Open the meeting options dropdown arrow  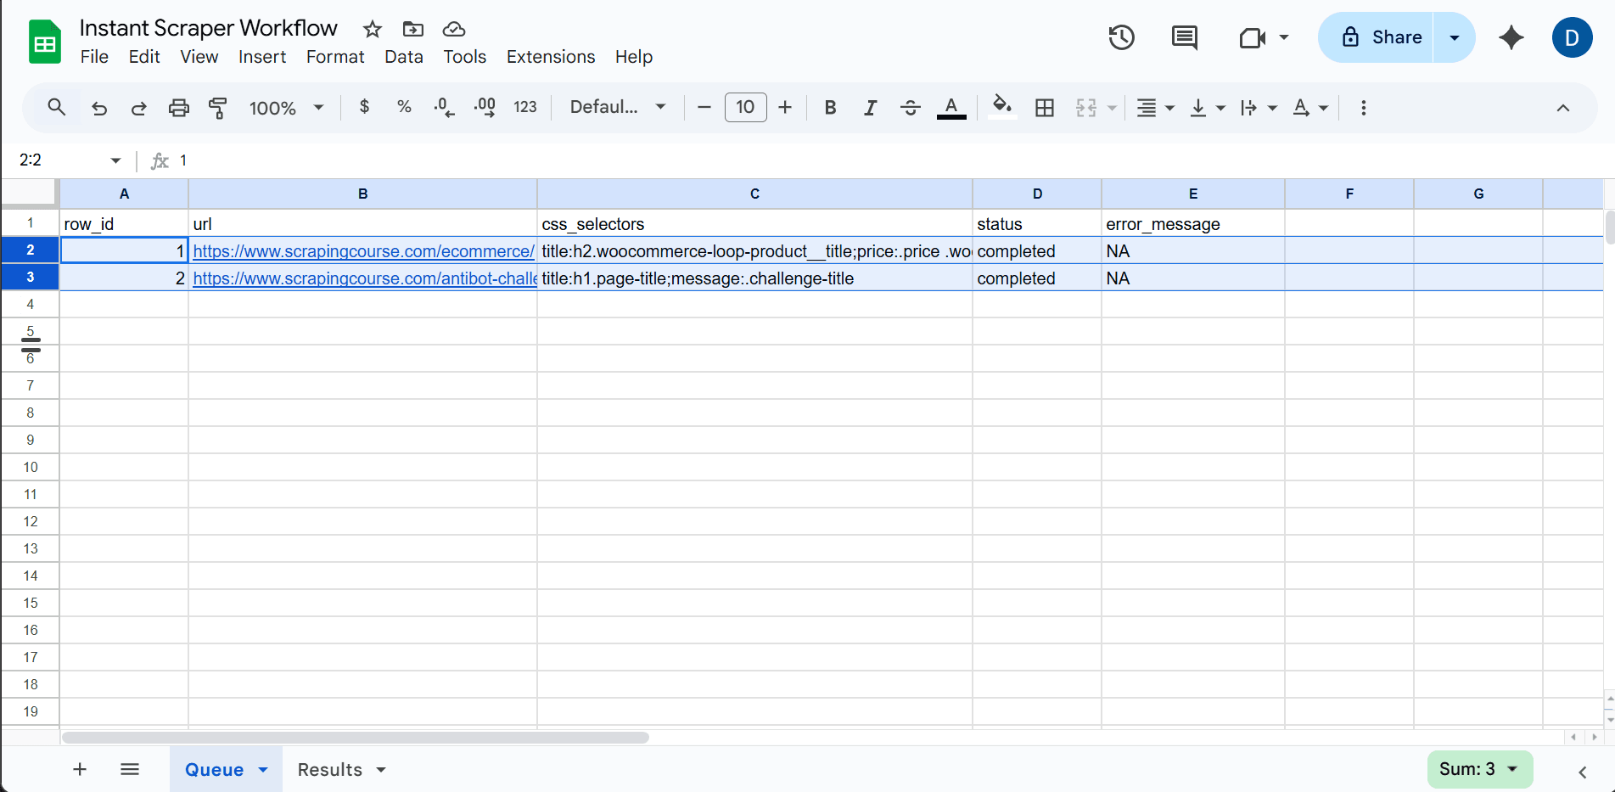click(1284, 37)
